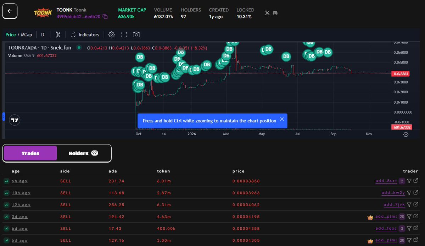Image resolution: width=425 pixels, height=246 pixels.
Task: Open trader add…8urt profile link
Action: pyautogui.click(x=386, y=181)
